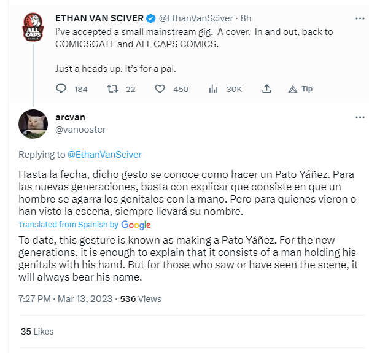Open arcvan's cat profile picture
Image resolution: width=369 pixels, height=353 pixels.
[x=33, y=124]
